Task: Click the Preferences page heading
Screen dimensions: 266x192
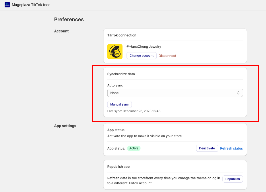Action: pos(69,20)
